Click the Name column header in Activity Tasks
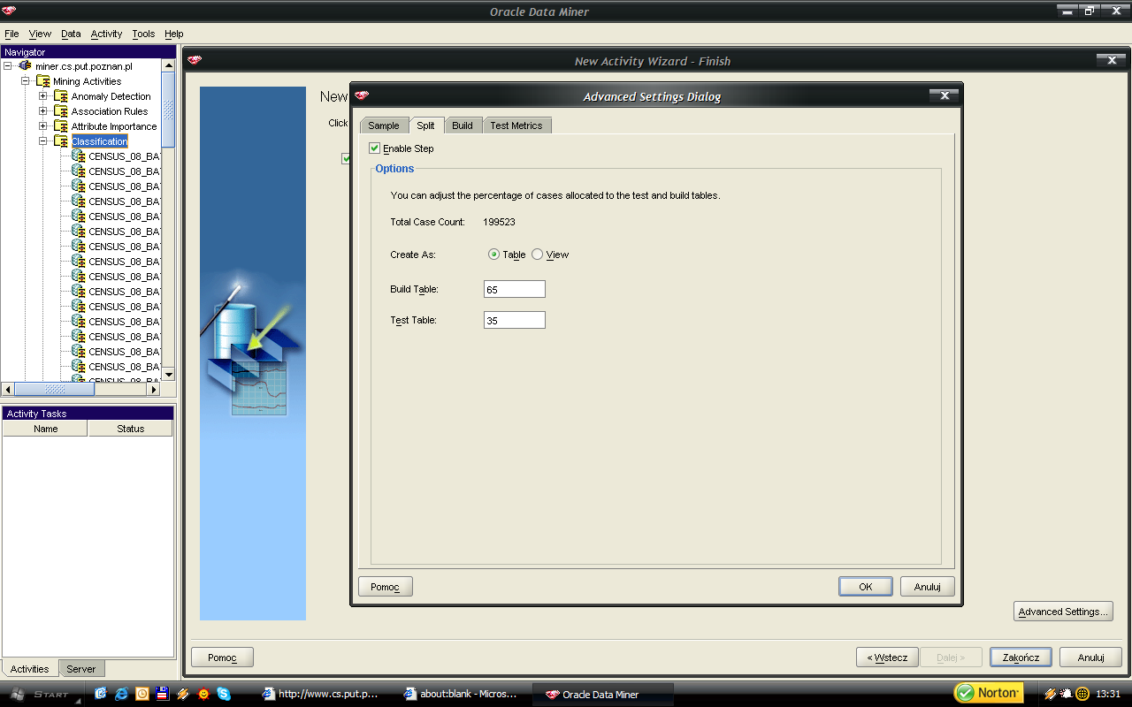This screenshot has height=707, width=1132. (x=45, y=429)
